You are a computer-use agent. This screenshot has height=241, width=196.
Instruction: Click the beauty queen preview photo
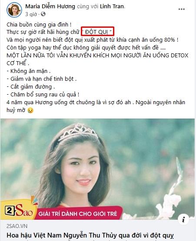click(97, 169)
